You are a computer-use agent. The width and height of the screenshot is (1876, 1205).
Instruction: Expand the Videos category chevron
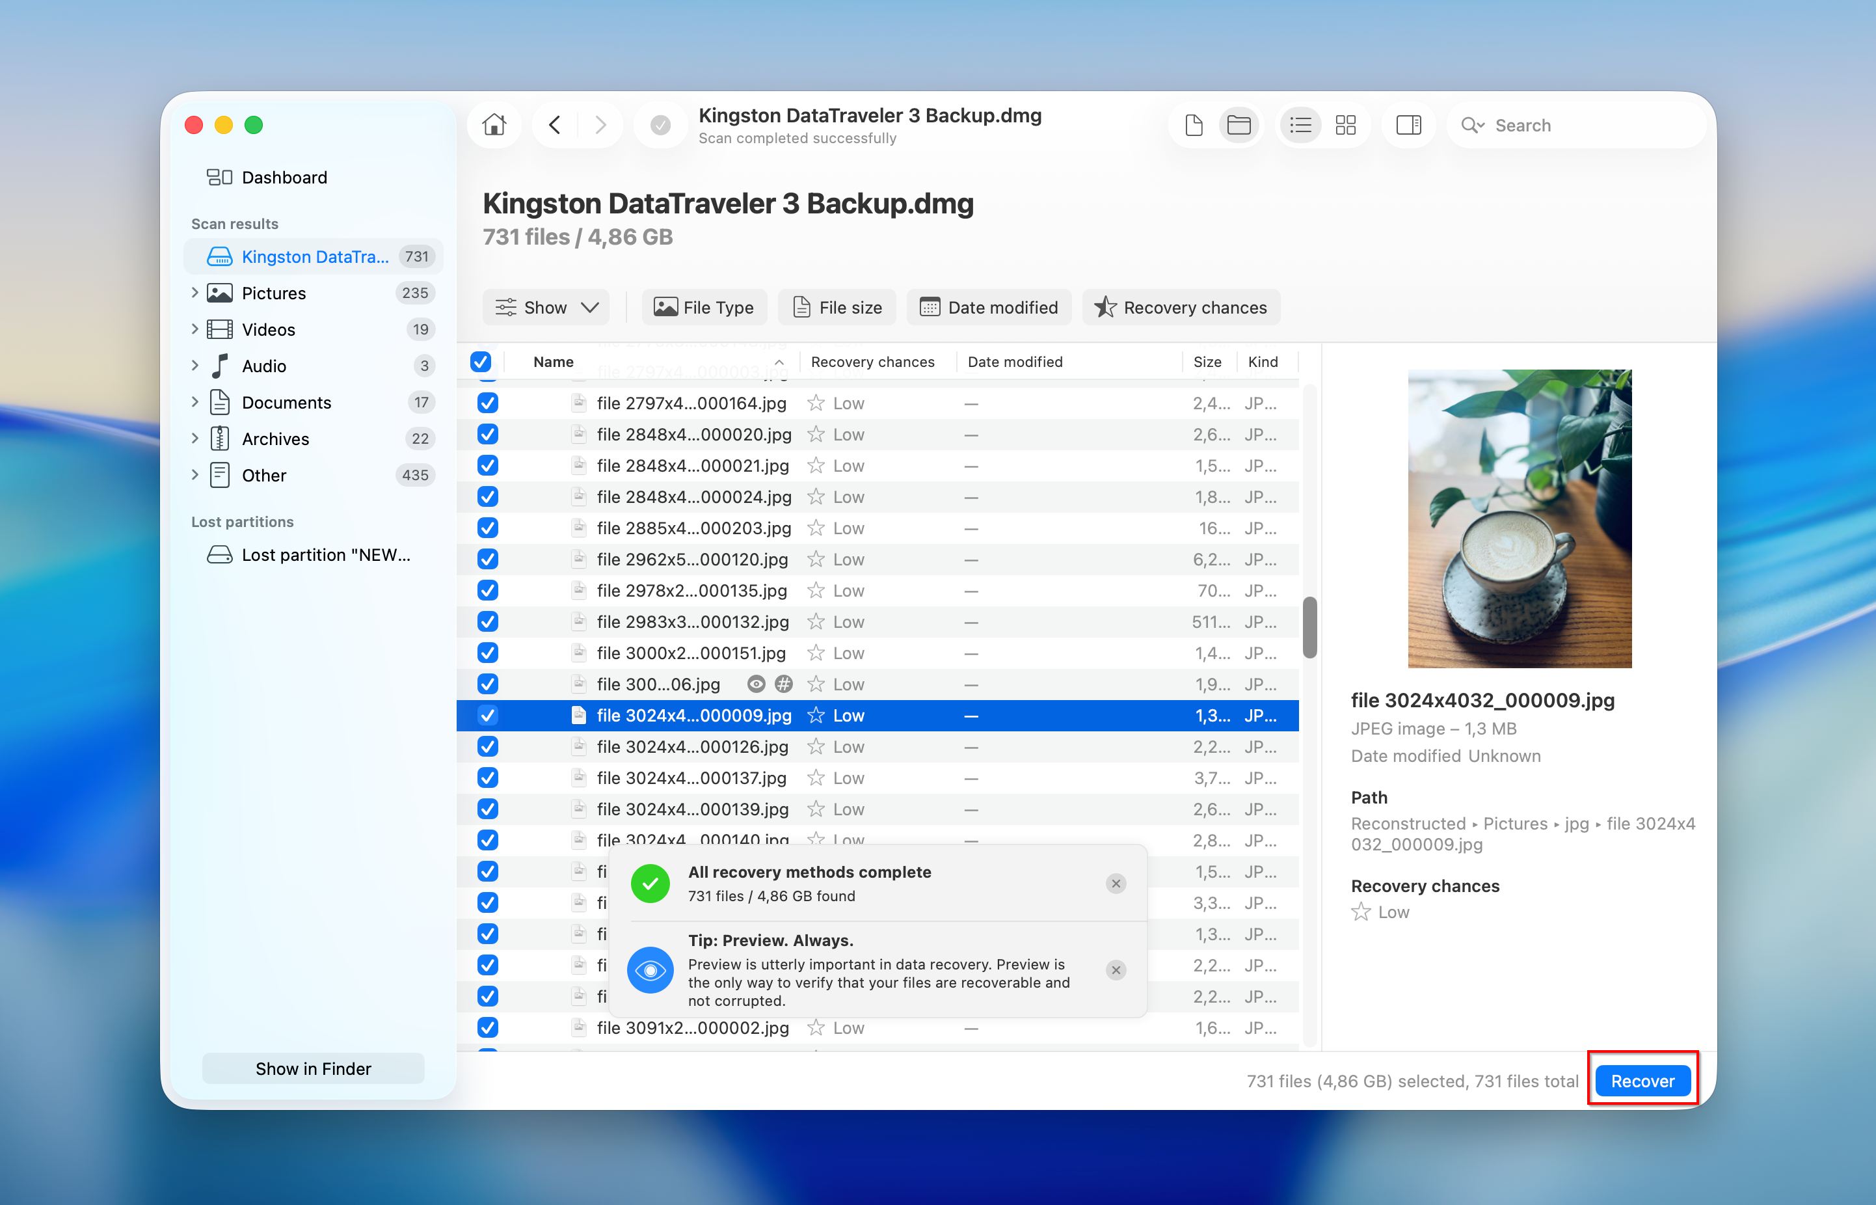(x=194, y=329)
